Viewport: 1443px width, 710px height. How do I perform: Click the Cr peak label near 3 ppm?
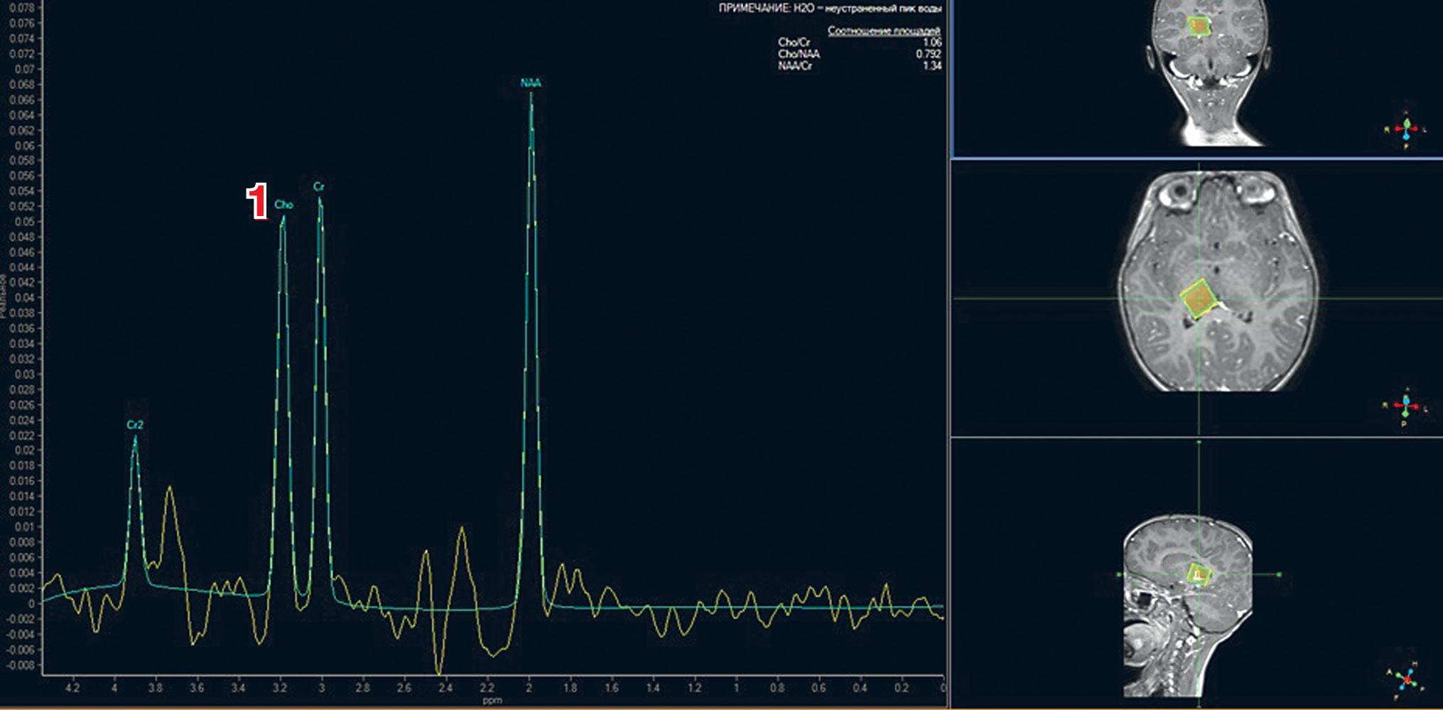pyautogui.click(x=319, y=187)
